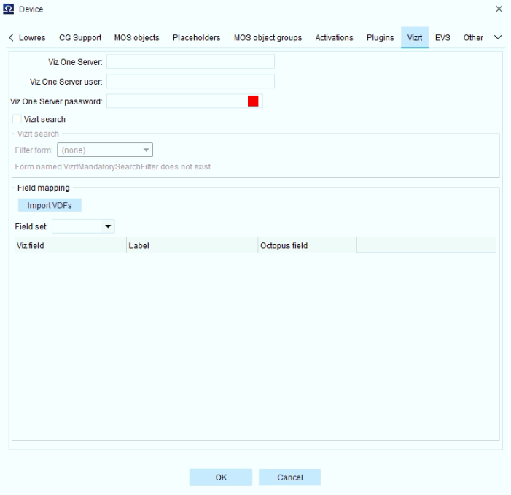Viewport: 511px width, 495px height.
Task: Click the Viz One Server user field
Action: click(x=190, y=81)
